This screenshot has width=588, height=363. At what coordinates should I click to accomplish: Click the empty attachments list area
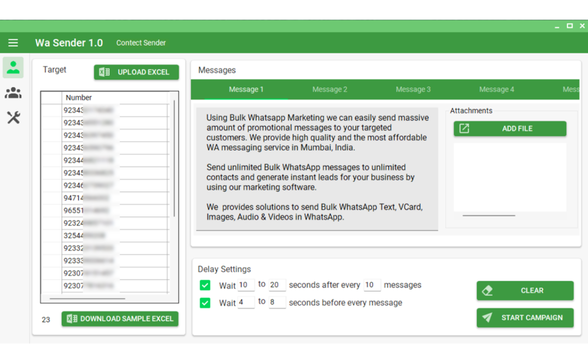510,177
